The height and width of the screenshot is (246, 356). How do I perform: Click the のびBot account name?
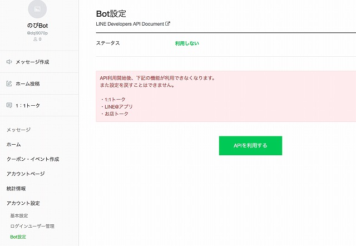[x=37, y=26]
